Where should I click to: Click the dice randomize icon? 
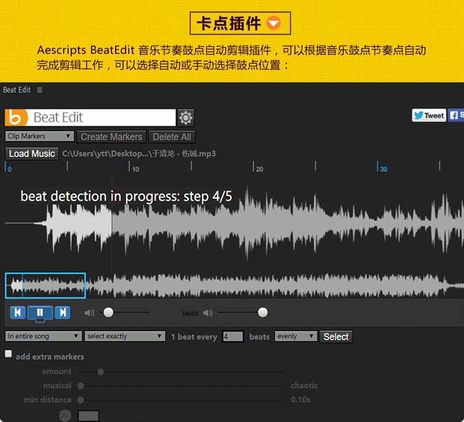pos(64,415)
